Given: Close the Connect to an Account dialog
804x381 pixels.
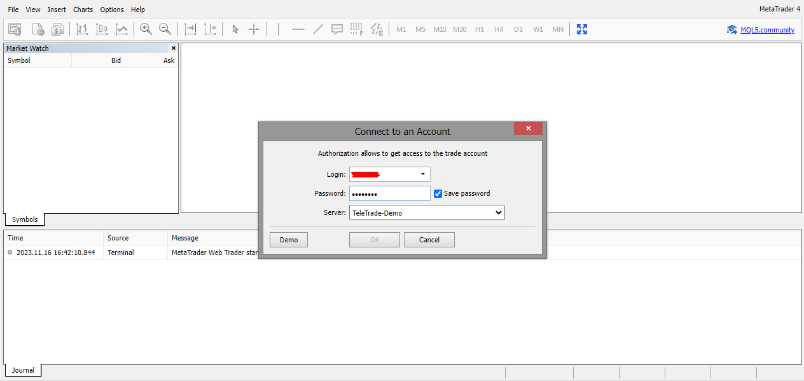Looking at the screenshot, I should (528, 128).
